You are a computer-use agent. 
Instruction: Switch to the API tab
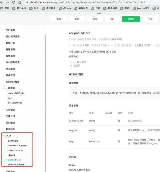point(112,19)
